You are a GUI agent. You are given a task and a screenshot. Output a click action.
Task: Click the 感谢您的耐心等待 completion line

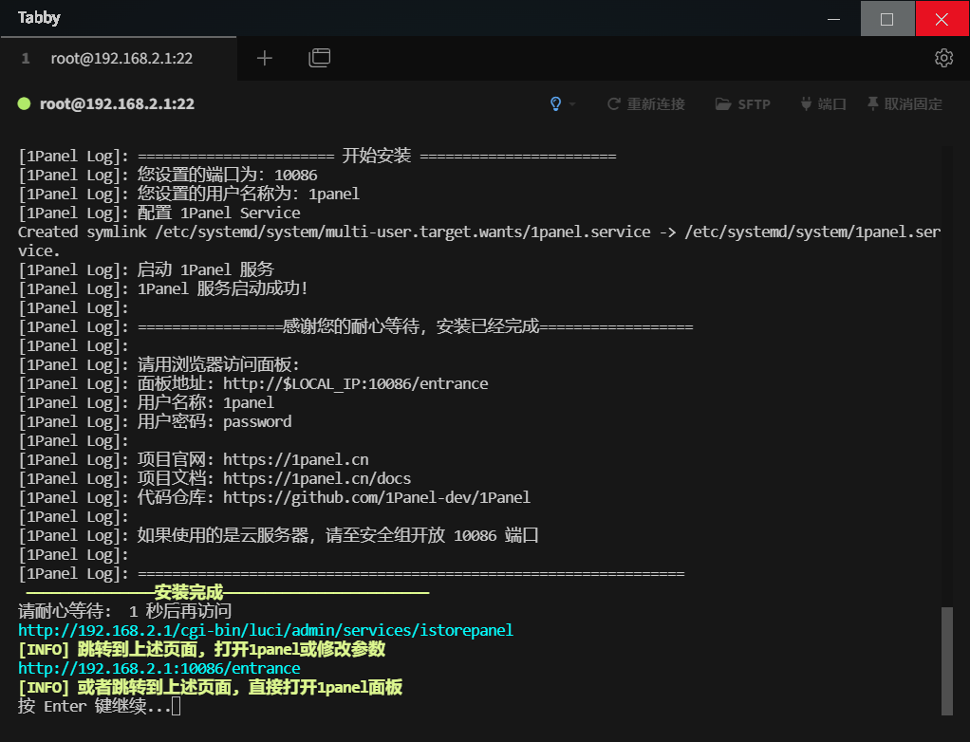(356, 326)
